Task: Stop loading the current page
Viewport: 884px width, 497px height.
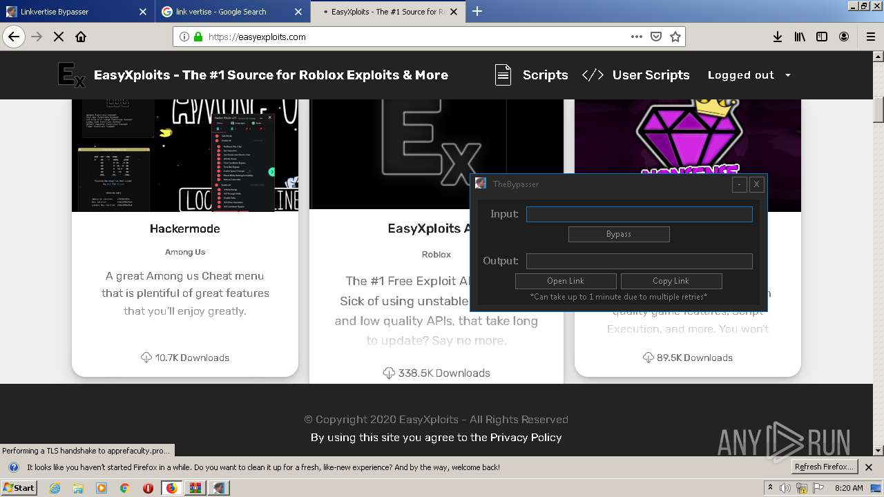Action: [x=59, y=37]
